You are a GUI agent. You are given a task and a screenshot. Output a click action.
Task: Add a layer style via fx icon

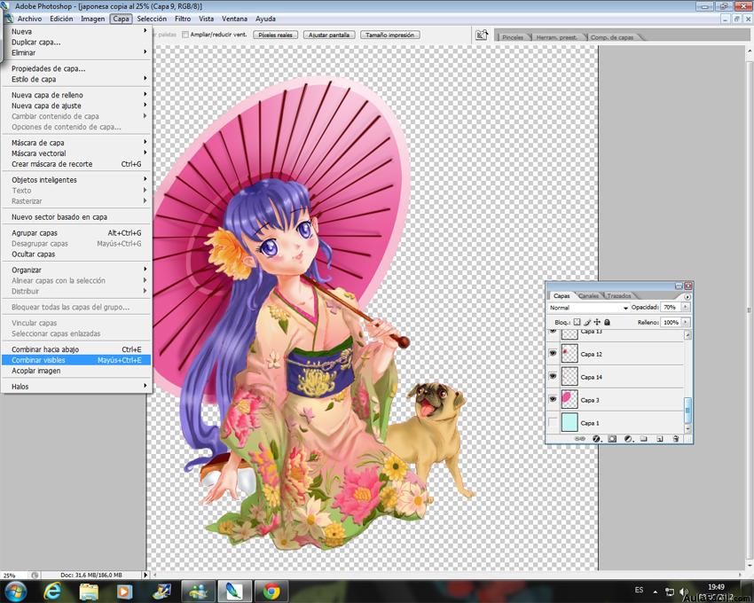pyautogui.click(x=597, y=439)
